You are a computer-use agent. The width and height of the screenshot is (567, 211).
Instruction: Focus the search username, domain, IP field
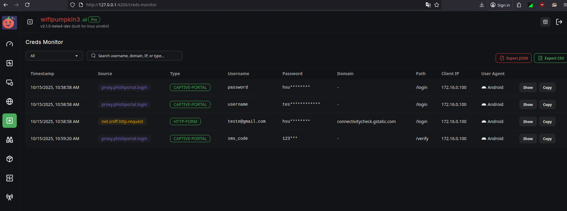(x=135, y=56)
